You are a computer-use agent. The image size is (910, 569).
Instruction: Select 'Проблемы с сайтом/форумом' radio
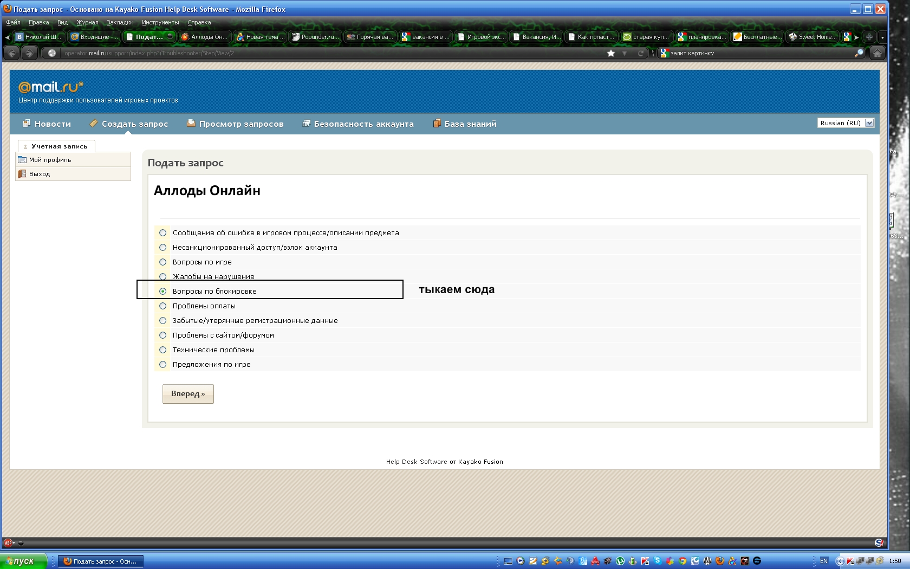(x=162, y=335)
